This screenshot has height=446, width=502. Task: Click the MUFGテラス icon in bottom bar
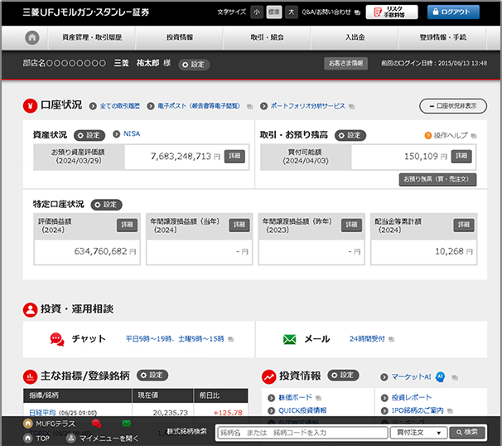[28, 424]
